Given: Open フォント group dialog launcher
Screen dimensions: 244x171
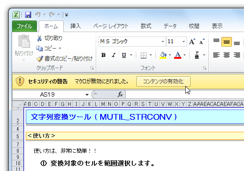Looking at the screenshot, I should pyautogui.click(x=204, y=68).
